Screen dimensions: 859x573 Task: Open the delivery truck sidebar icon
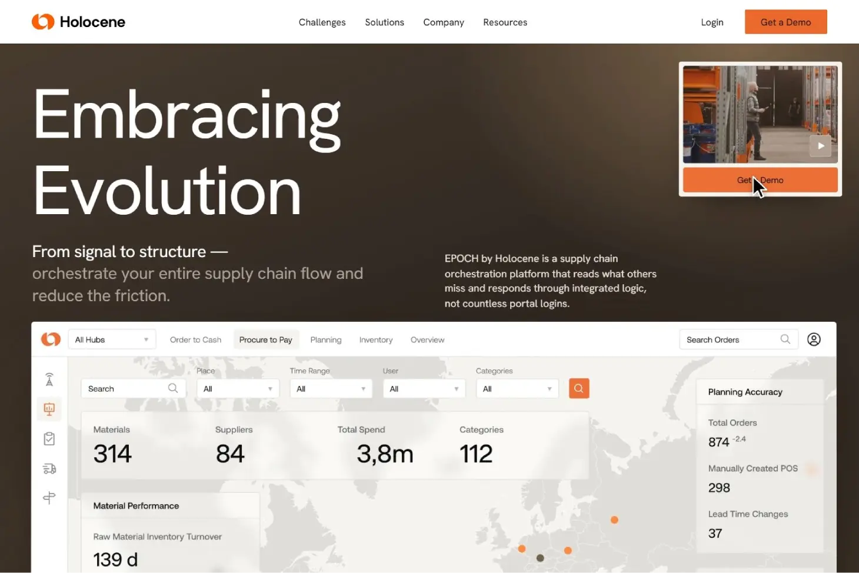[x=49, y=469]
